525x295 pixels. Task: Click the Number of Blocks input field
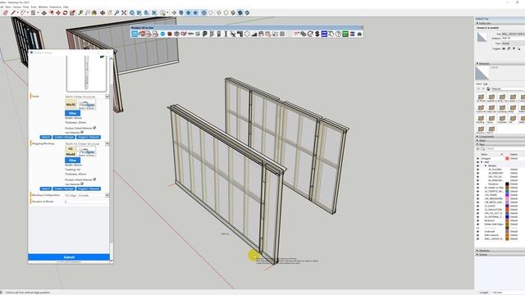pyautogui.click(x=87, y=202)
